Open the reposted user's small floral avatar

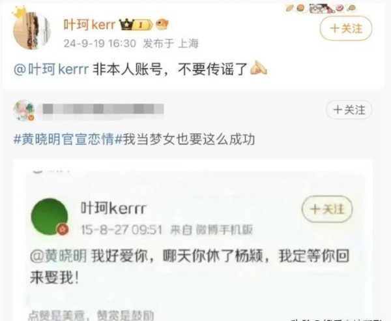(24, 110)
